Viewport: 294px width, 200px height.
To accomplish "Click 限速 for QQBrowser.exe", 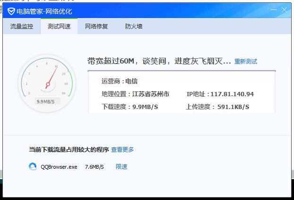I will point(121,167).
